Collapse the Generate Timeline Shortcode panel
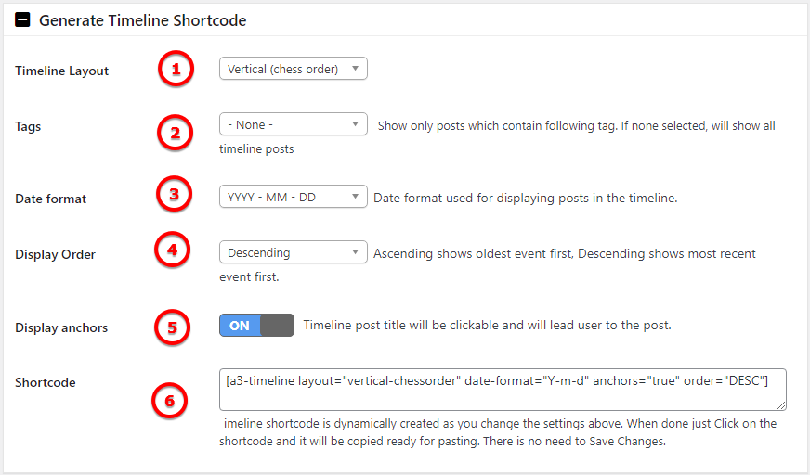 pos(22,20)
